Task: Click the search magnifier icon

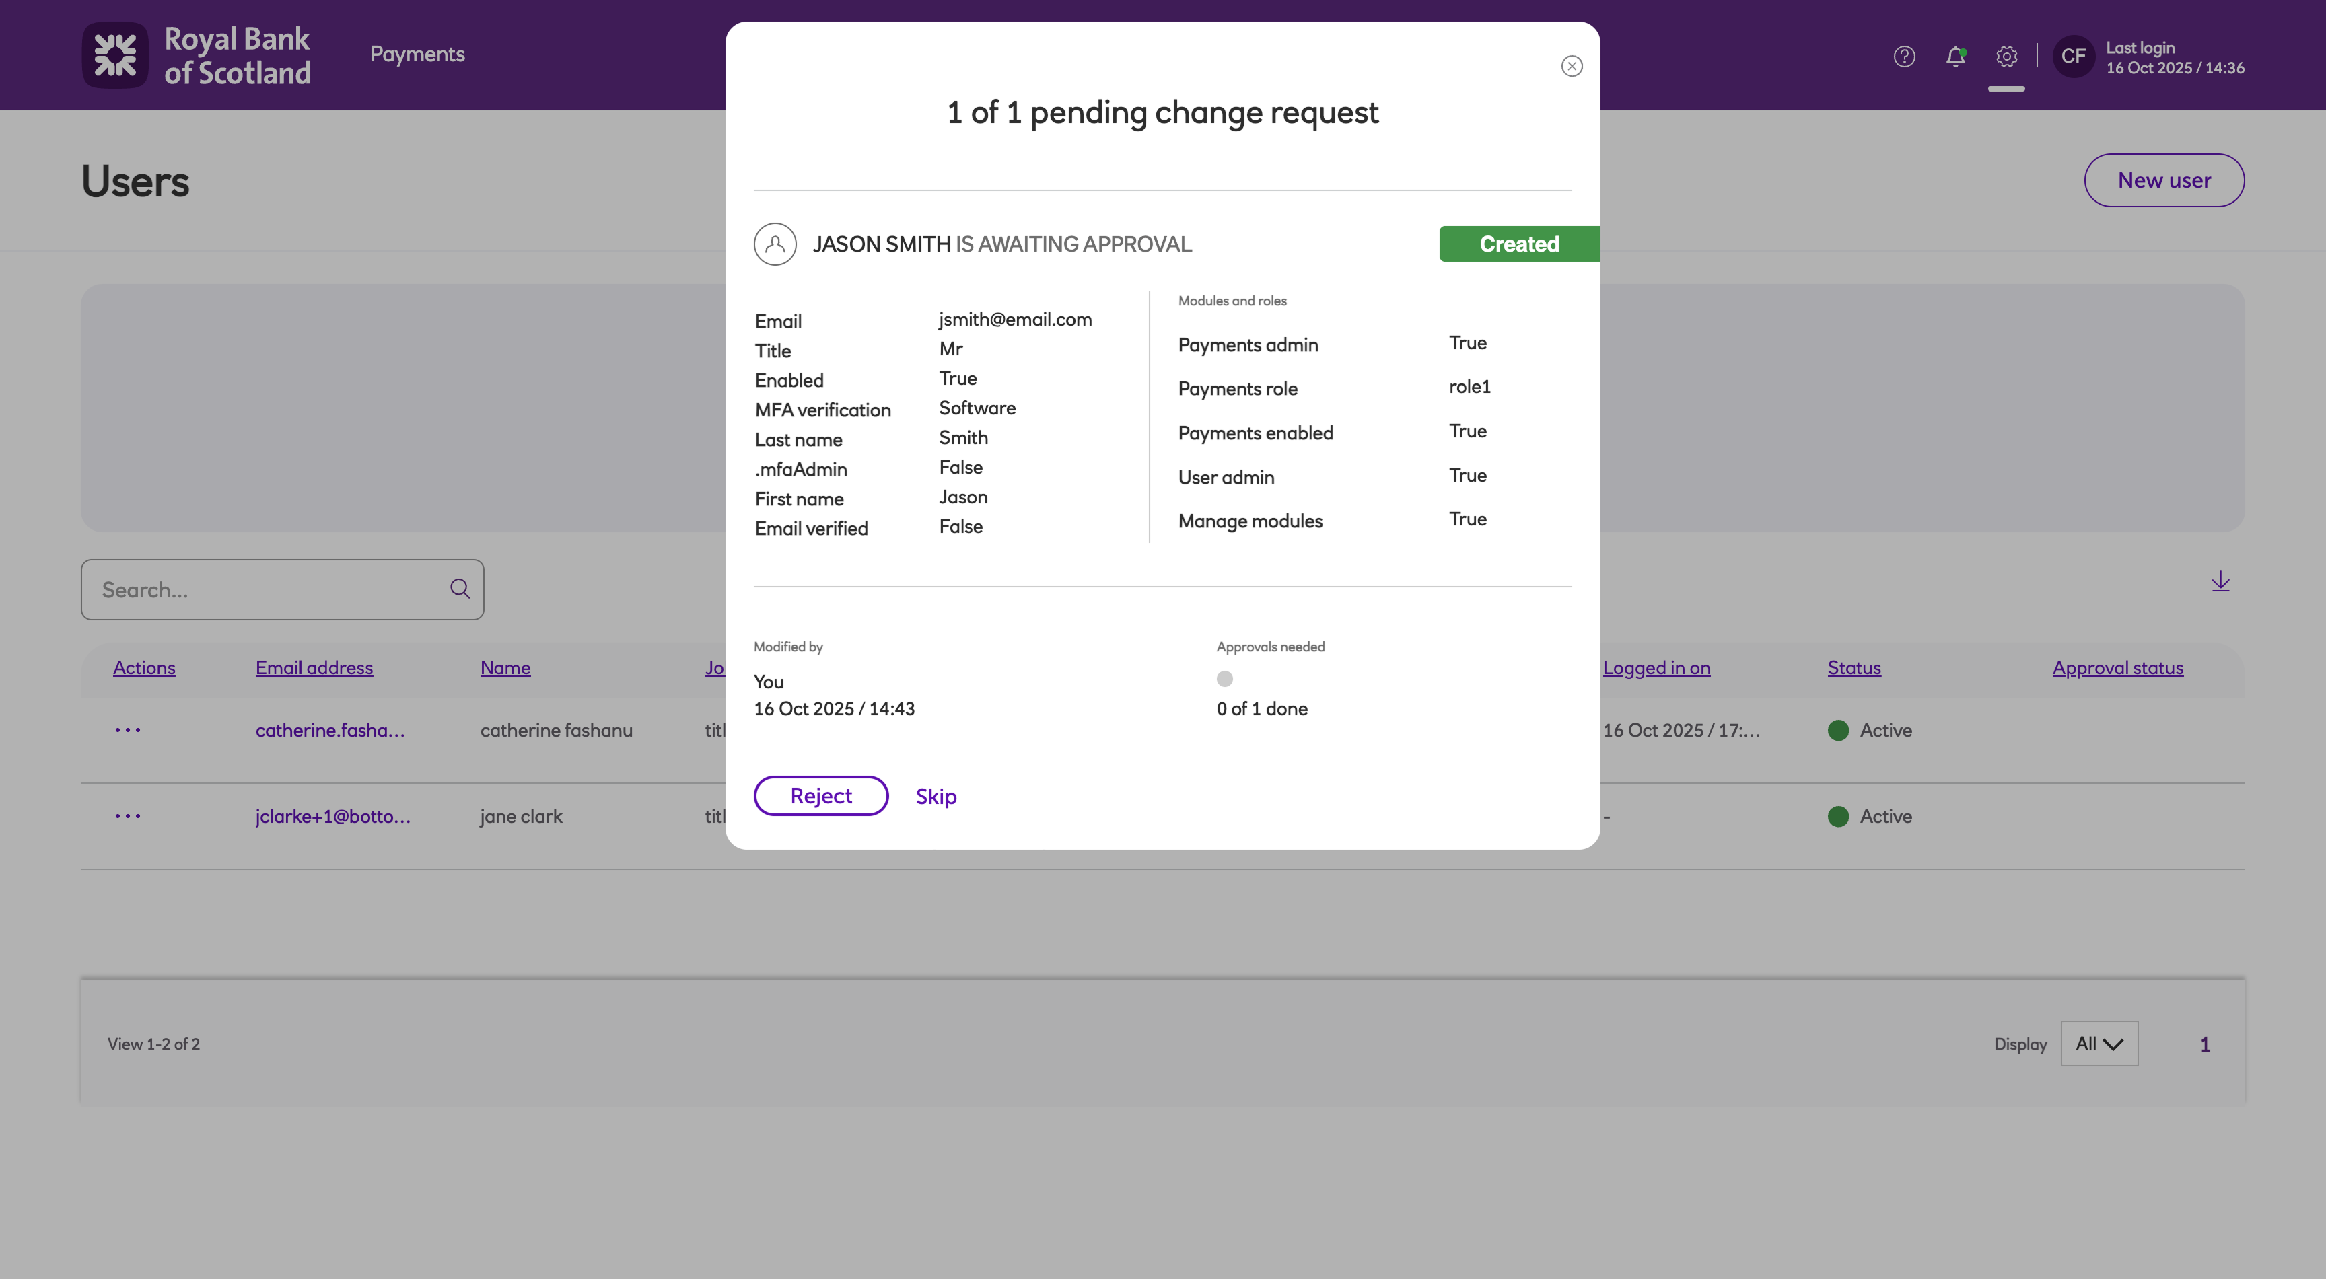Action: pyautogui.click(x=460, y=589)
